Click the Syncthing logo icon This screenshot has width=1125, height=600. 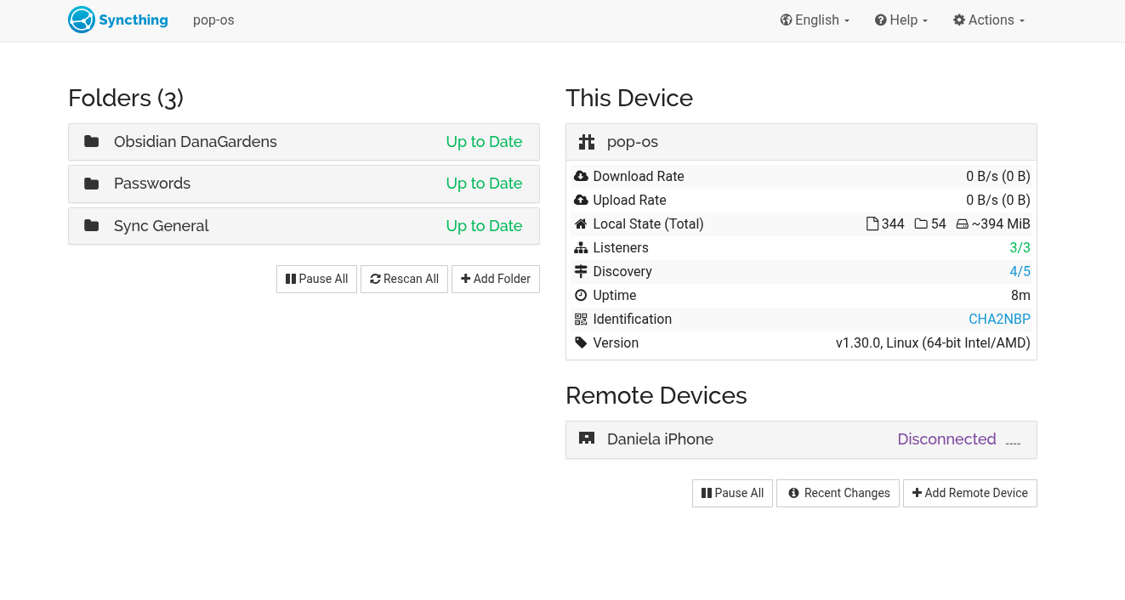pyautogui.click(x=82, y=20)
